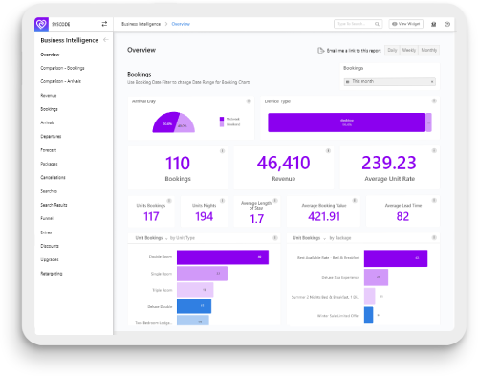Open Searches in the sidebar
The image size is (478, 376).
point(49,191)
